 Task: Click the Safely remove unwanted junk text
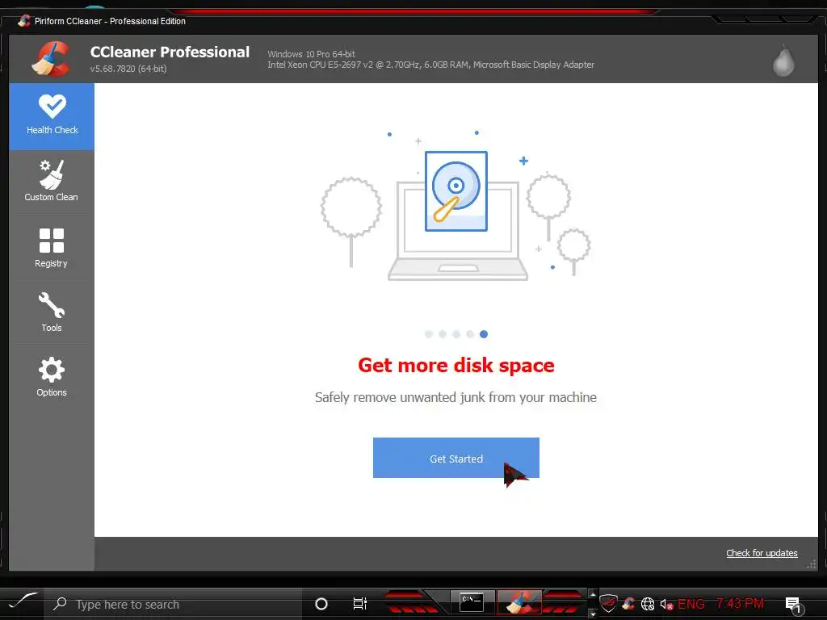pos(455,397)
